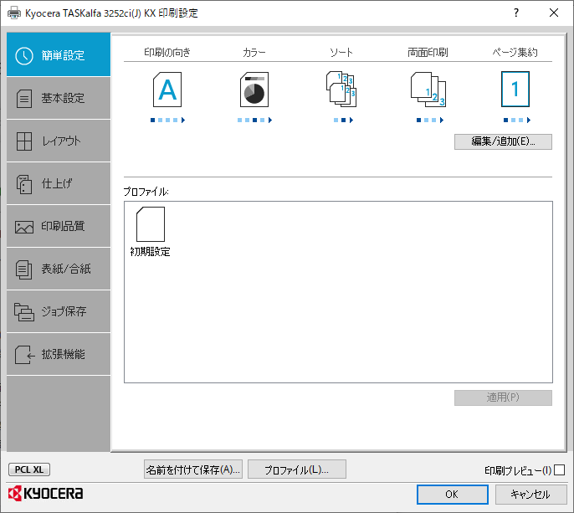
Task: Click the duplex printing (両面印刷) icon
Action: [x=428, y=90]
